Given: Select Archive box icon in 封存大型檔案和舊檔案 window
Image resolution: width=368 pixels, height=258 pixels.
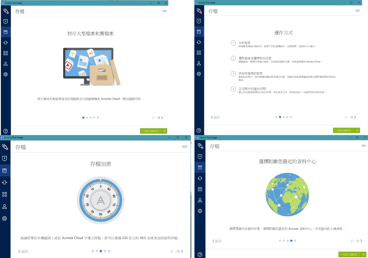Looking at the screenshot, I should point(5,32).
